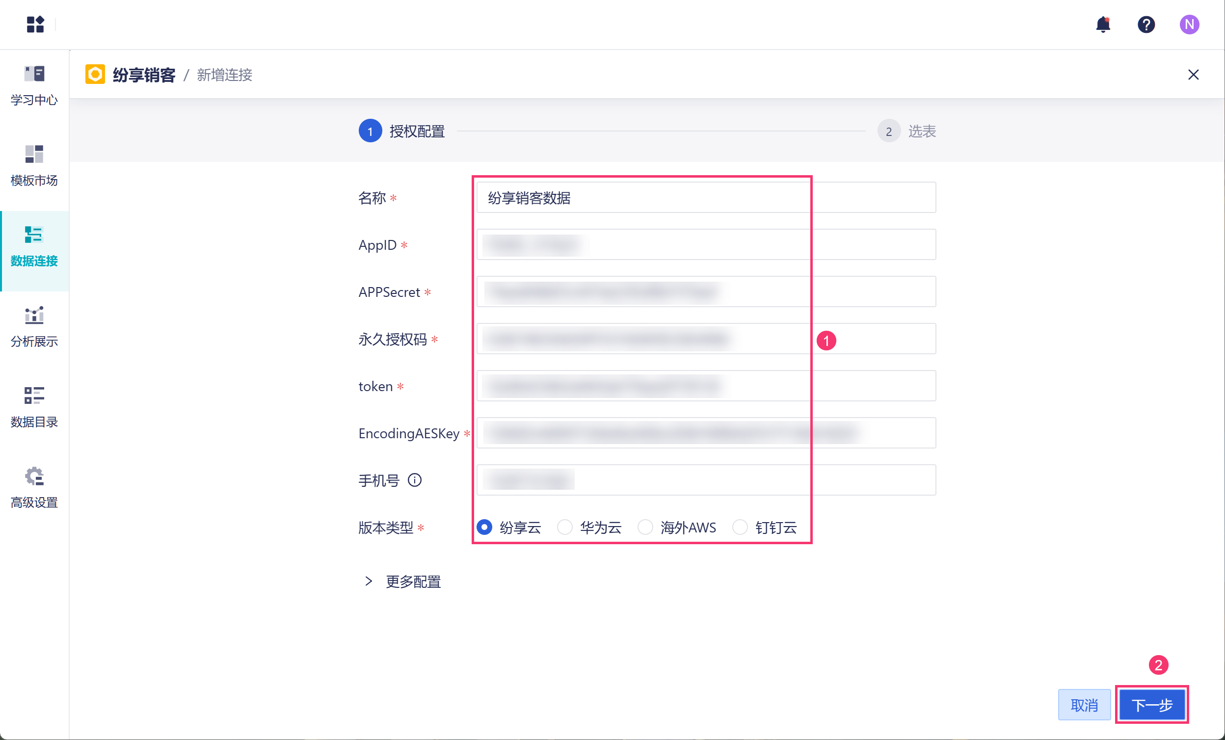Screen dimensions: 1225x740
Task: Choose 钉钉云 version type
Action: tap(740, 527)
